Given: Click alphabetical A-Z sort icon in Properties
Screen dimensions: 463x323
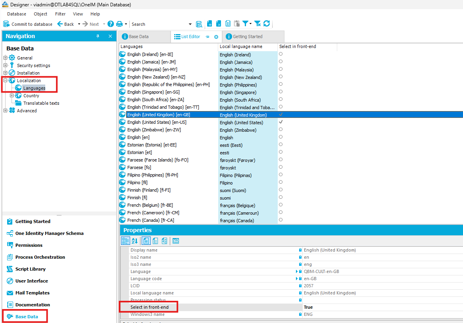Looking at the screenshot, I should [x=134, y=241].
